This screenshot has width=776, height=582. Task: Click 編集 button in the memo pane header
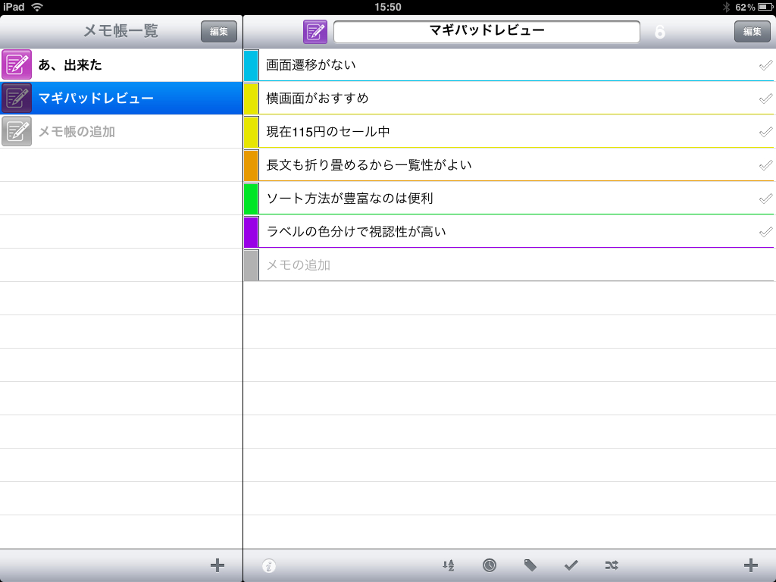753,32
